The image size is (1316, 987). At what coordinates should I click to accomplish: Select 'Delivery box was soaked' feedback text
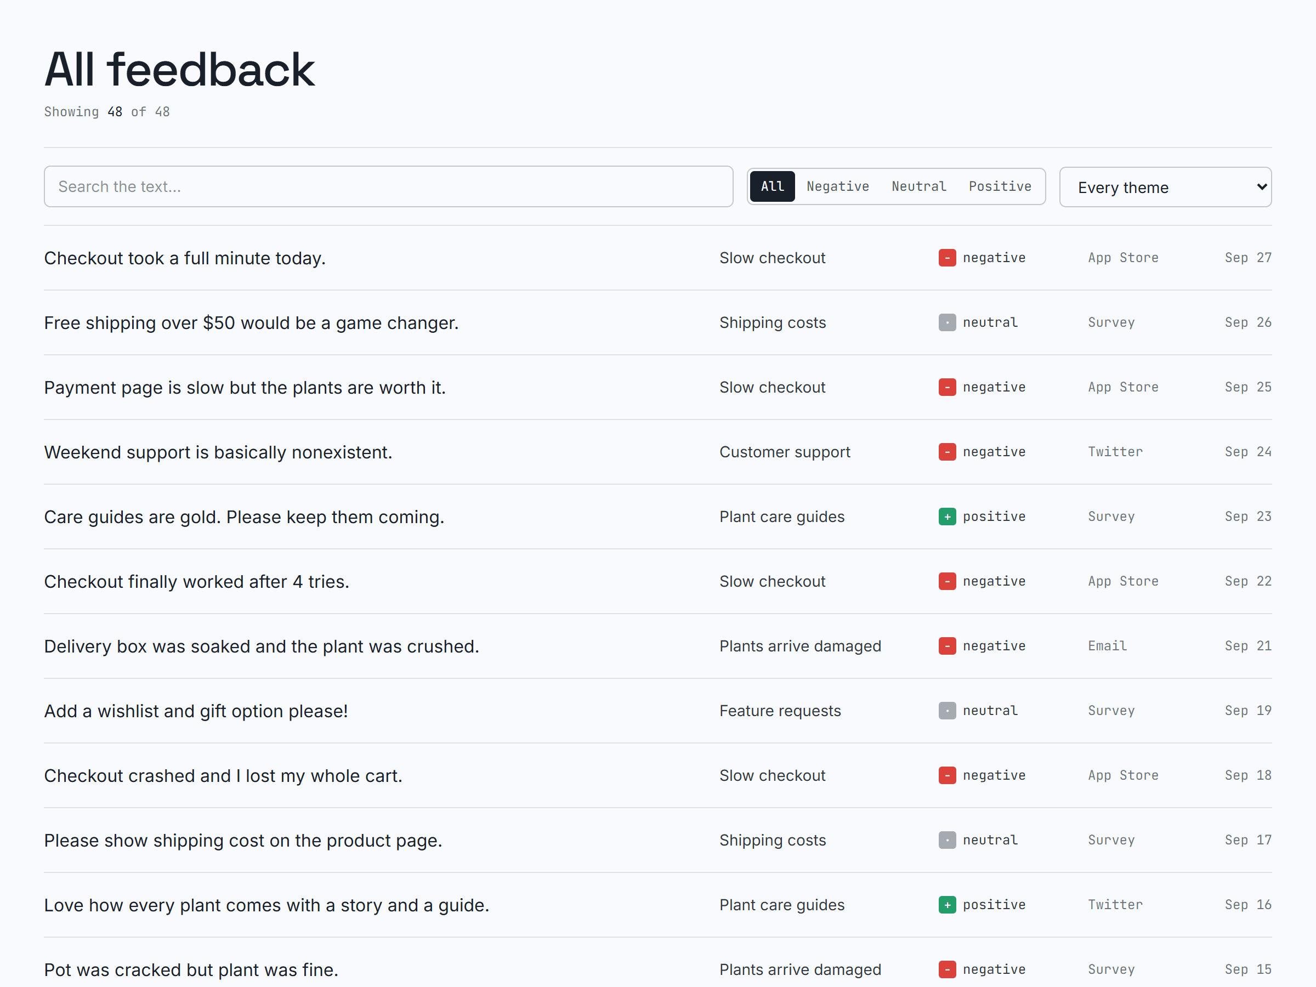pos(261,646)
